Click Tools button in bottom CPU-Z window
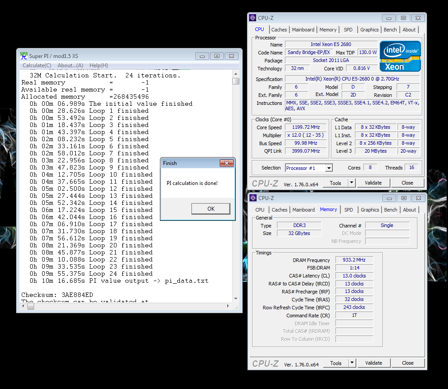The image size is (448, 389). click(x=336, y=363)
